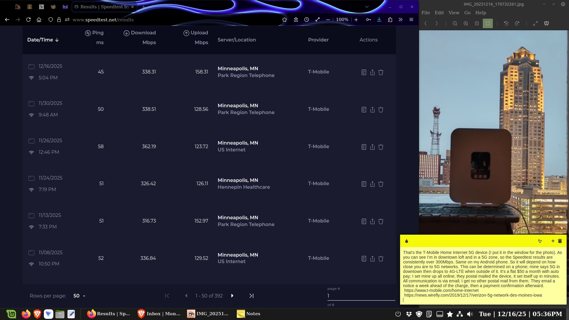The width and height of the screenshot is (569, 320).
Task: Go to next page of results
Action: click(232, 296)
